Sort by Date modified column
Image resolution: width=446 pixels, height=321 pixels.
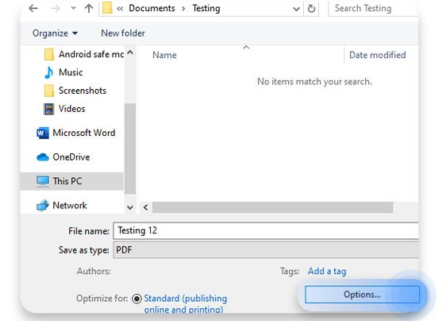(x=377, y=55)
